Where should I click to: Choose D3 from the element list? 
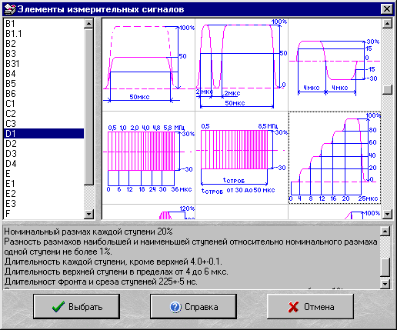(44, 154)
